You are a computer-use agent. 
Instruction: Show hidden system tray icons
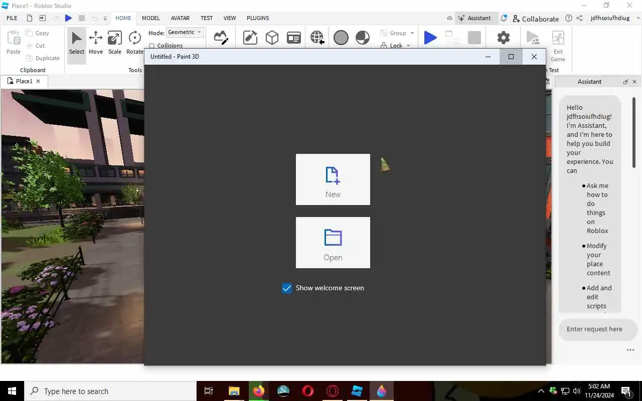click(541, 391)
